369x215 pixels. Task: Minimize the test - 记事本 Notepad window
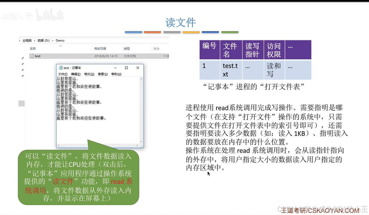coord(115,68)
